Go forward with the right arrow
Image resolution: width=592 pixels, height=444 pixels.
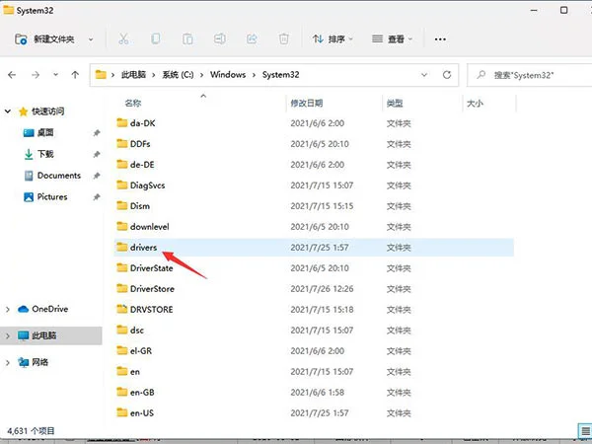pyautogui.click(x=36, y=75)
